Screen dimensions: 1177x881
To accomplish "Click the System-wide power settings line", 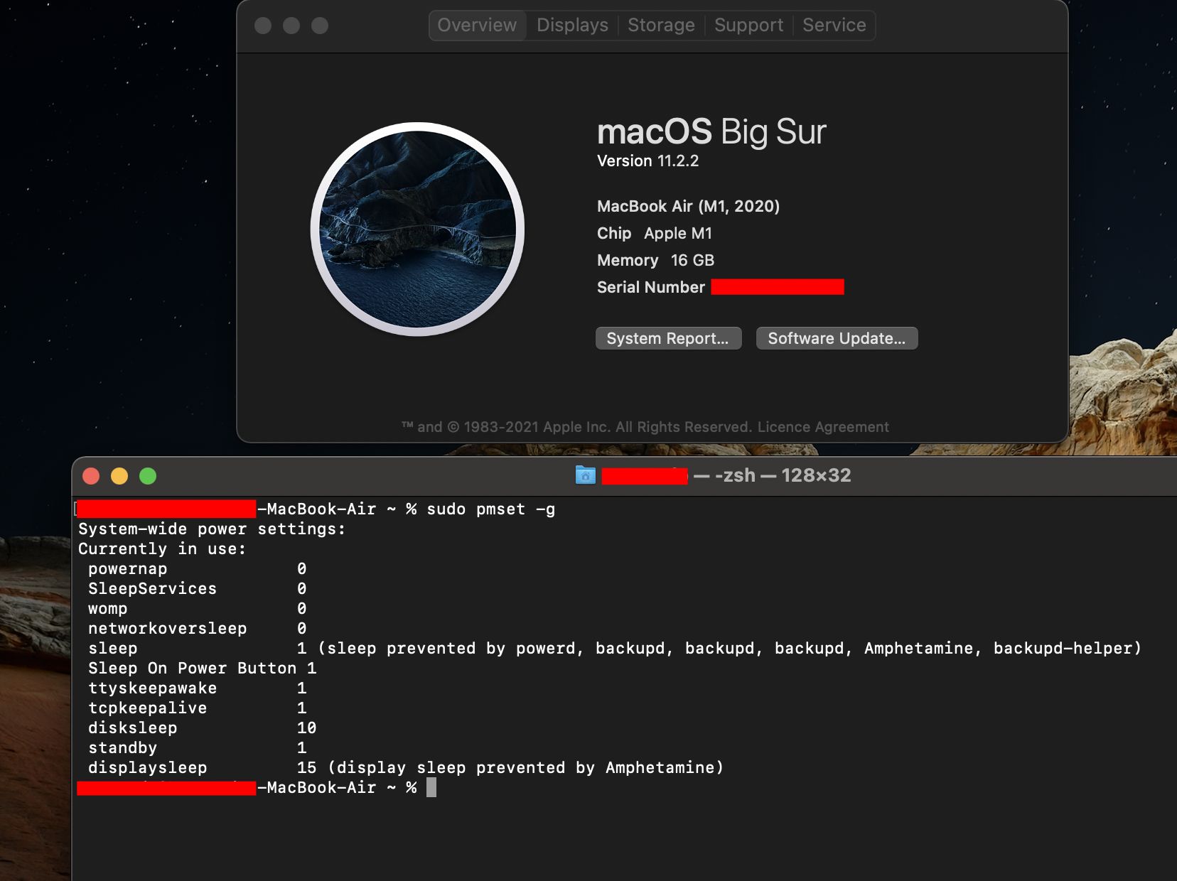I will coord(212,529).
